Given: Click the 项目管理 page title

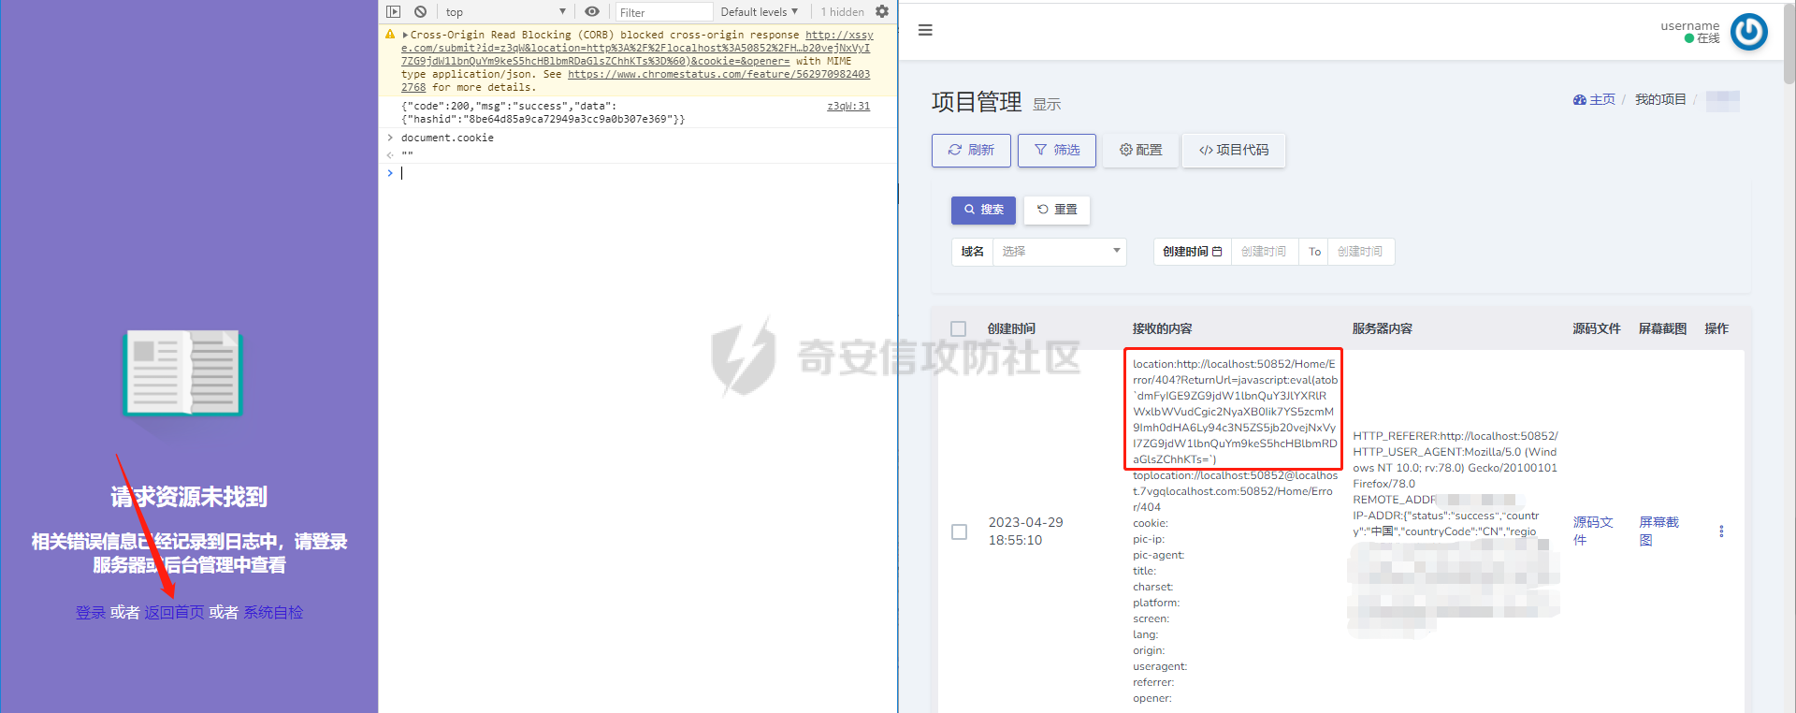Looking at the screenshot, I should [x=977, y=102].
